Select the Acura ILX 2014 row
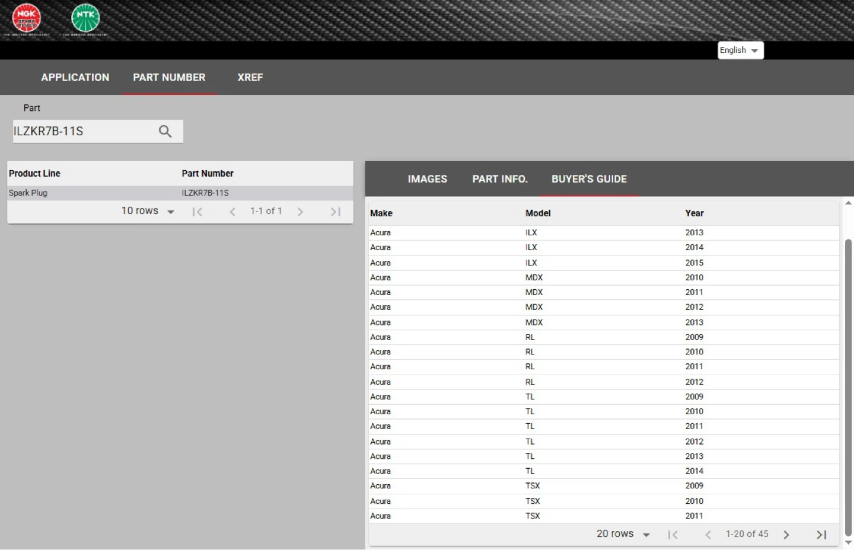This screenshot has height=550, width=854. [x=604, y=248]
